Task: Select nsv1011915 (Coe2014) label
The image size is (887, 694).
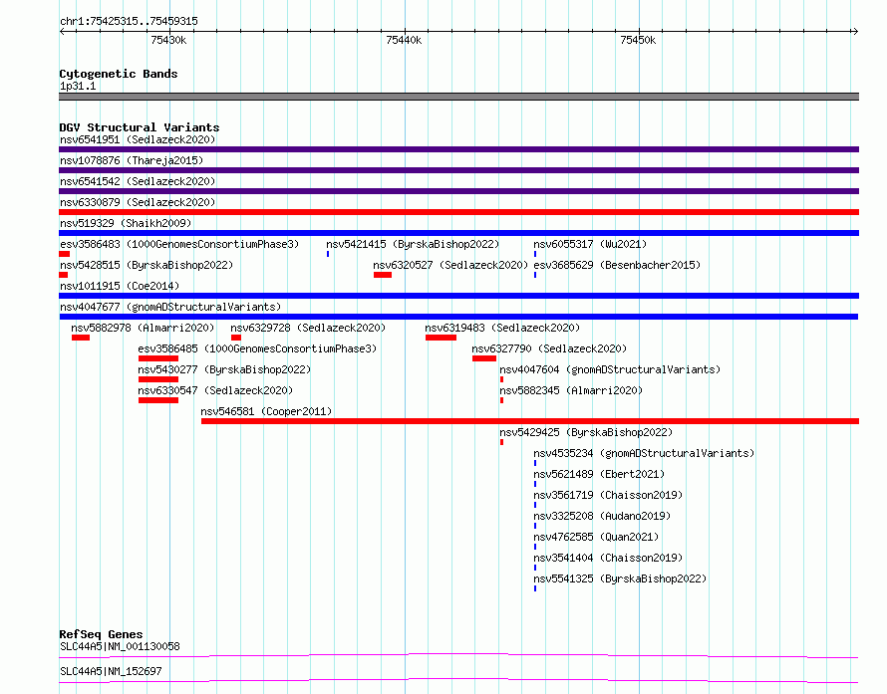Action: click(120, 286)
